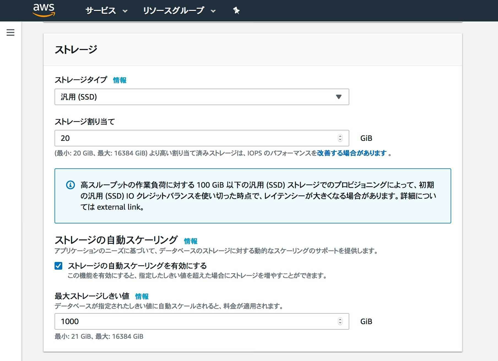The image size is (498, 361).
Task: Open 情報 link next to ストレージタイプ
Action: tap(120, 80)
